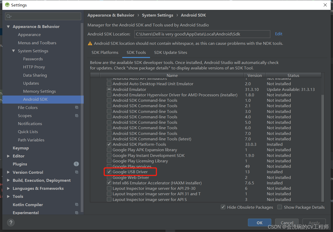Select Android SDK in the settings tree
The width and height of the screenshot is (333, 232).
[43, 99]
